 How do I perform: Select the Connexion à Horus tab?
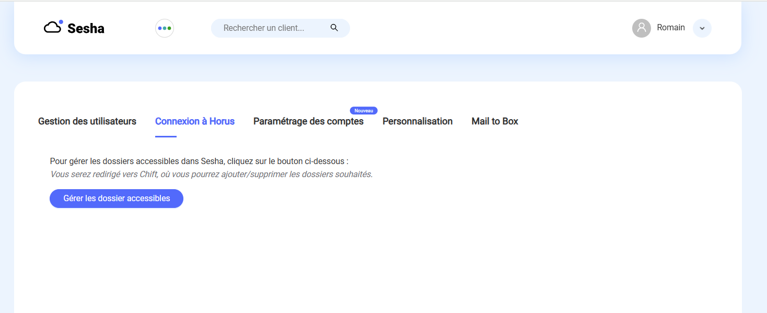click(x=195, y=121)
